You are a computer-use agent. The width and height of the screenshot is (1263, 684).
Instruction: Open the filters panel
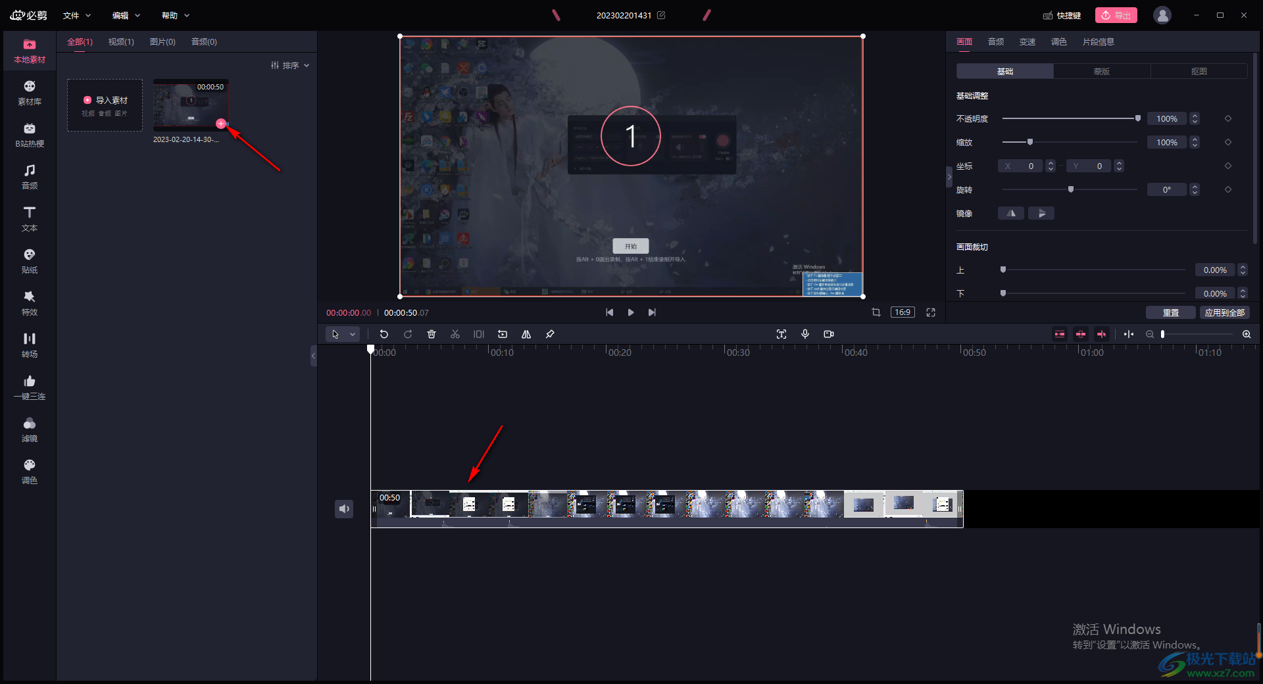(x=30, y=430)
